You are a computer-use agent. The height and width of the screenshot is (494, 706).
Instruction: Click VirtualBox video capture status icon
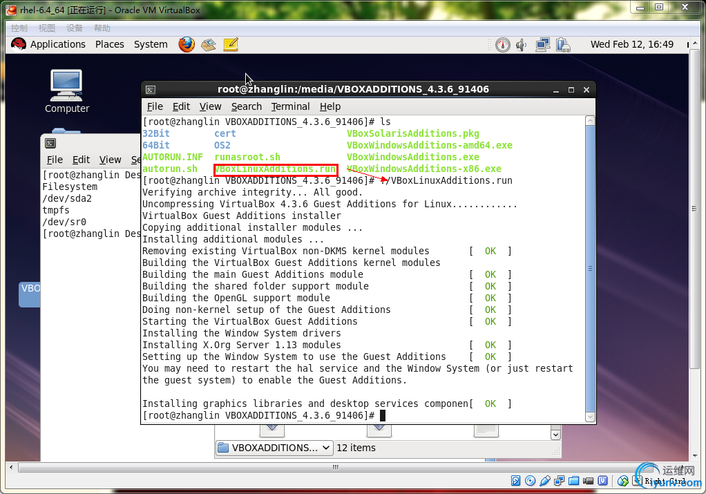(588, 480)
